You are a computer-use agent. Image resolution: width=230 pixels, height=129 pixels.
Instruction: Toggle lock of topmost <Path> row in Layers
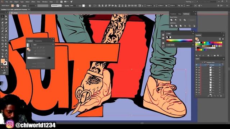pyautogui.click(x=199, y=67)
